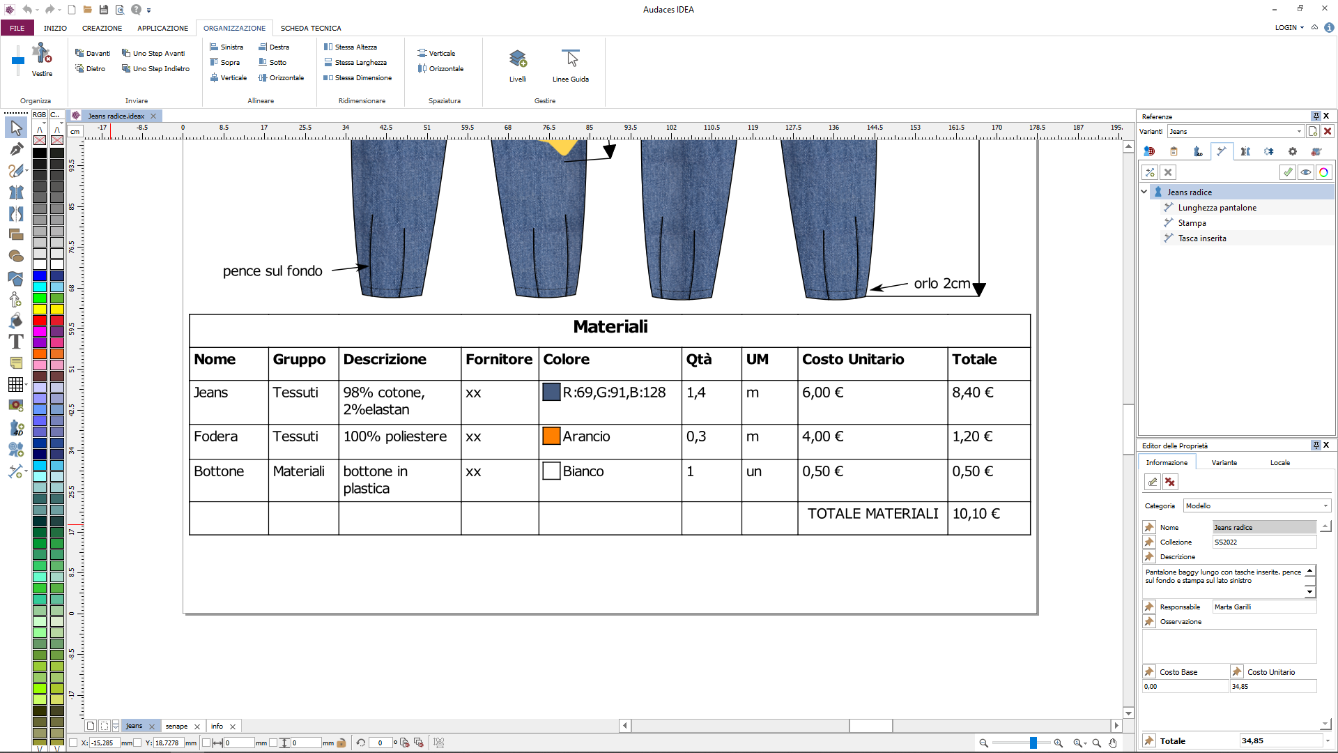Click the pan hand tool icon
Image resolution: width=1338 pixels, height=753 pixels.
(1113, 743)
